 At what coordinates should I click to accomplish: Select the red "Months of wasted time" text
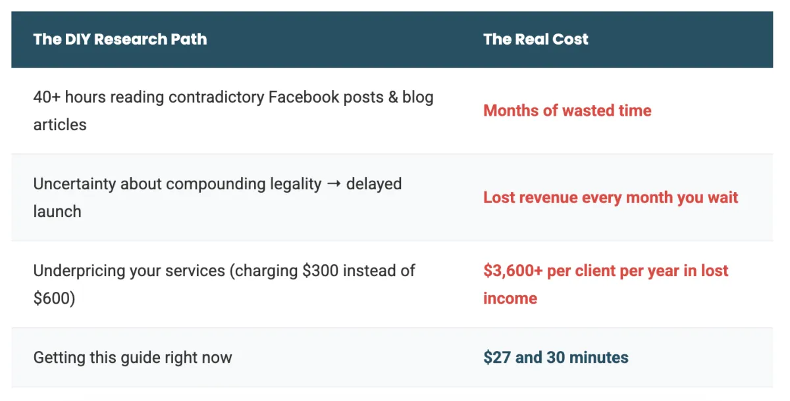tap(567, 110)
